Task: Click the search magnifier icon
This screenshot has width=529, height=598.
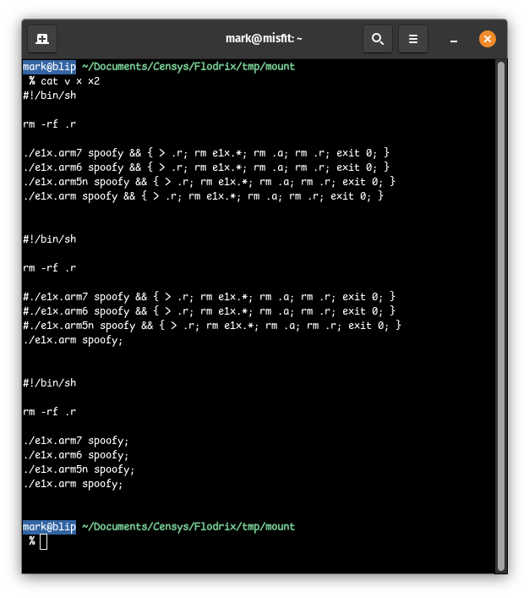Action: 378,39
